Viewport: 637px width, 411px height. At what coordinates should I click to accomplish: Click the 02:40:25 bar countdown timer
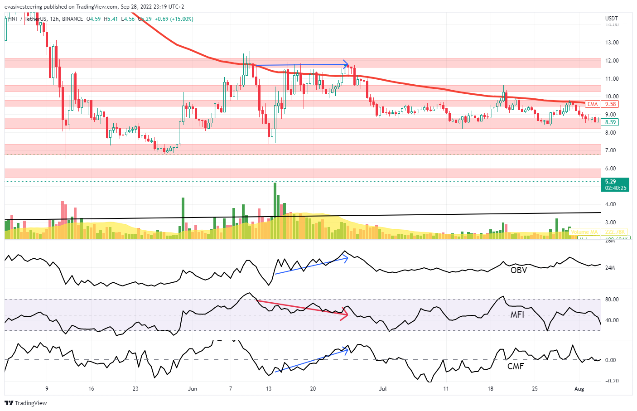(616, 188)
